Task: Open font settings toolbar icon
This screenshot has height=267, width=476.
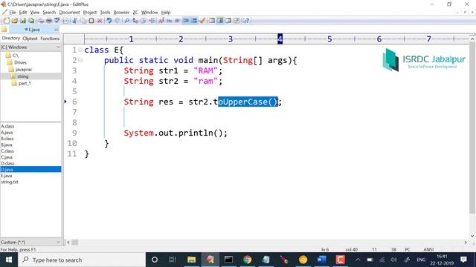Action: click(x=161, y=21)
